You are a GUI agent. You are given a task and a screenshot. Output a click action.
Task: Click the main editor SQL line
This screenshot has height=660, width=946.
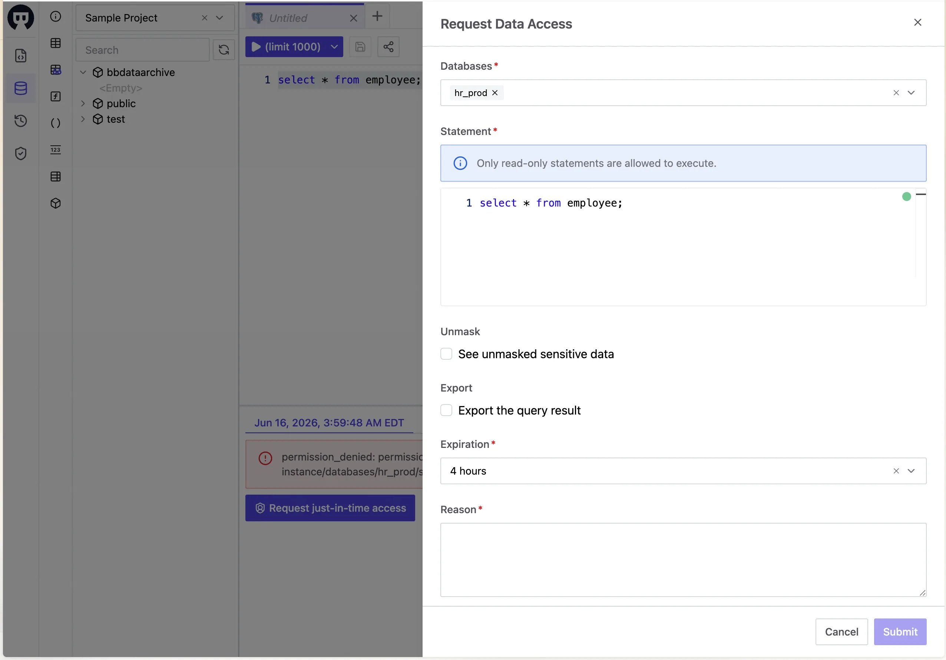349,80
